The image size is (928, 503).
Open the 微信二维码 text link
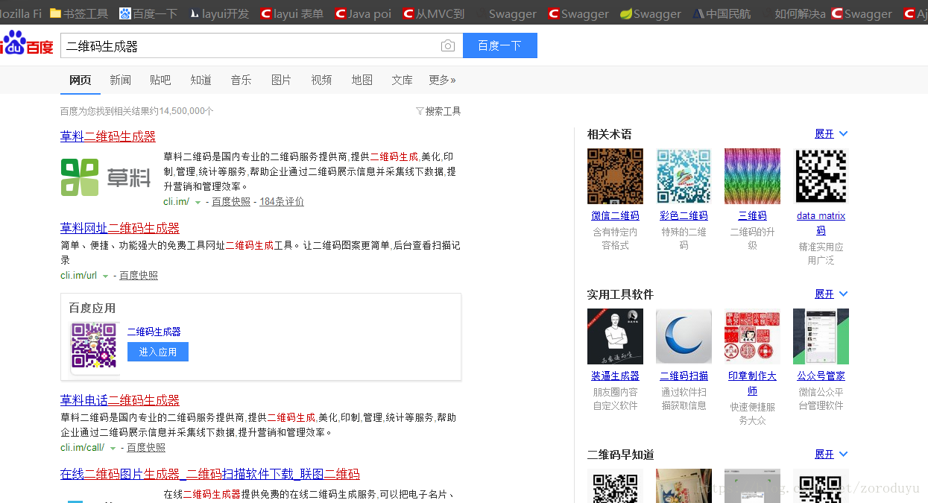click(x=615, y=215)
